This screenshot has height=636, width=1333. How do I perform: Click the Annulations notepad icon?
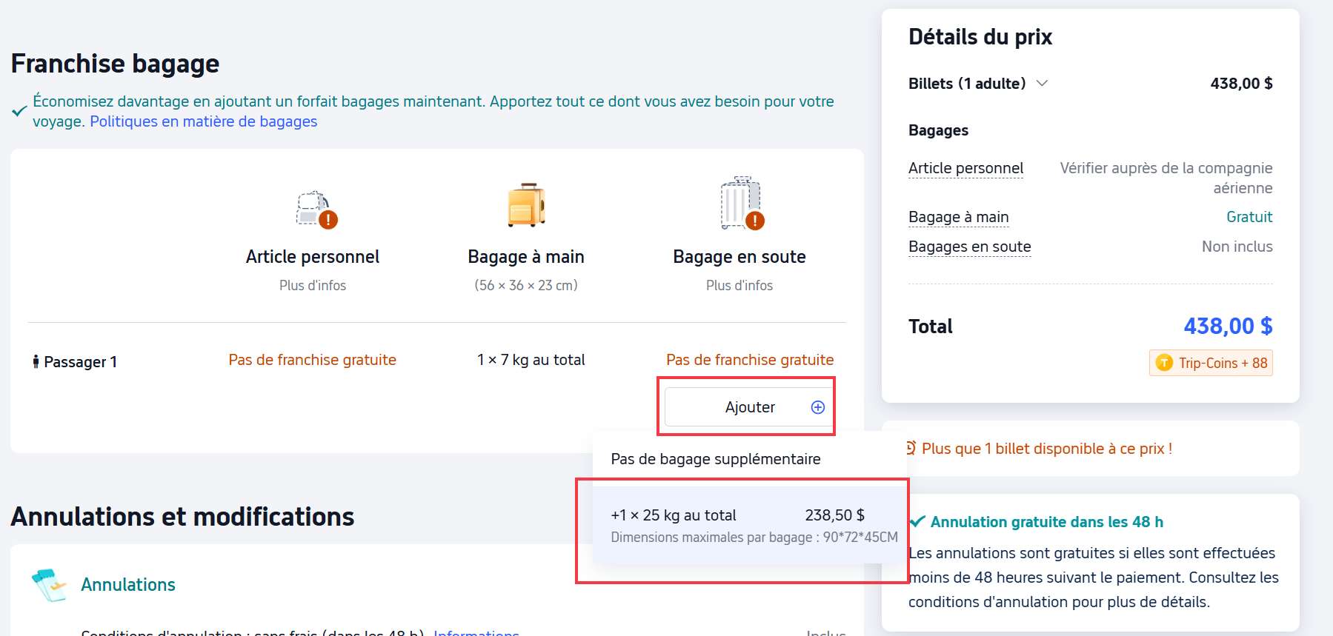point(49,585)
